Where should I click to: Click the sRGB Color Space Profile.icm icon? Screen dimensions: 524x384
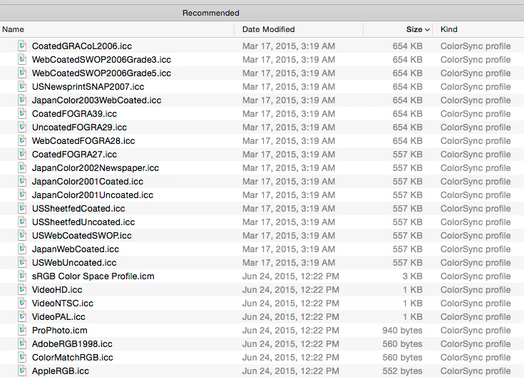coord(22,276)
